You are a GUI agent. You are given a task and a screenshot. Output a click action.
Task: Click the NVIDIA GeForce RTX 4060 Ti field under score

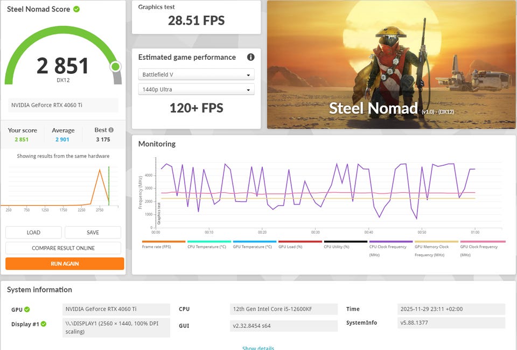pyautogui.click(x=63, y=105)
